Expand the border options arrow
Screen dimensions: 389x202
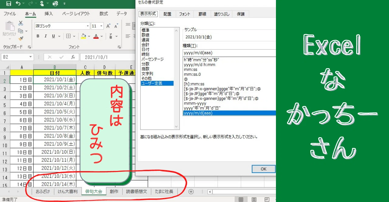[74, 36]
